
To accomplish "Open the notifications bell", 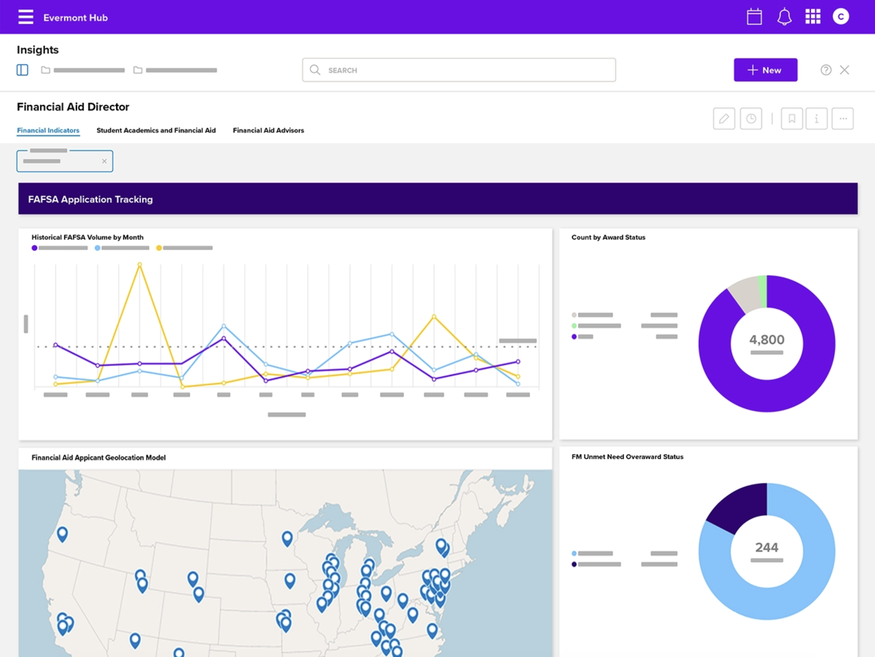I will [784, 17].
